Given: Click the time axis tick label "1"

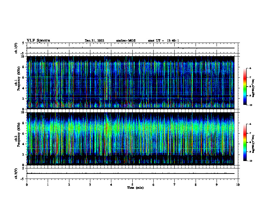Looking at the screenshot, I should point(48,185).
